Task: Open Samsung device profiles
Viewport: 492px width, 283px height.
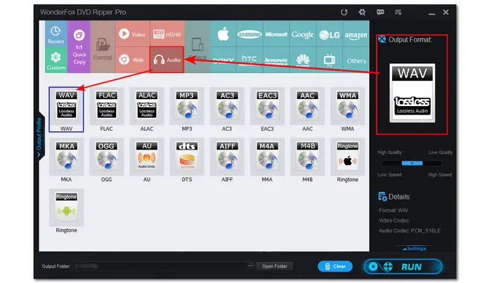Action: (x=250, y=34)
